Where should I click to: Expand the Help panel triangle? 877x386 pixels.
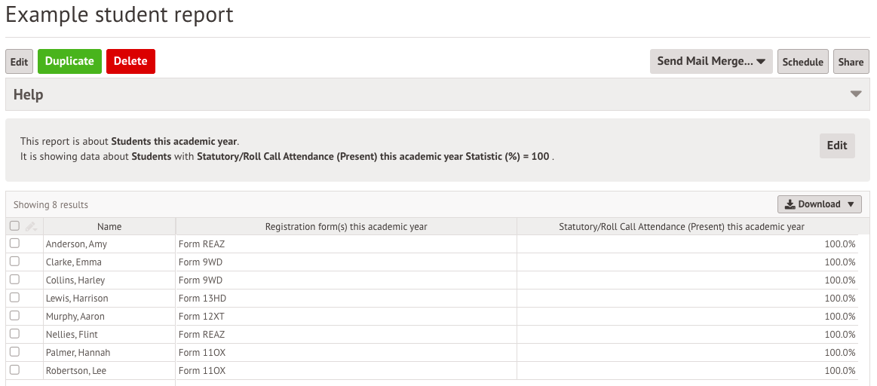click(856, 94)
